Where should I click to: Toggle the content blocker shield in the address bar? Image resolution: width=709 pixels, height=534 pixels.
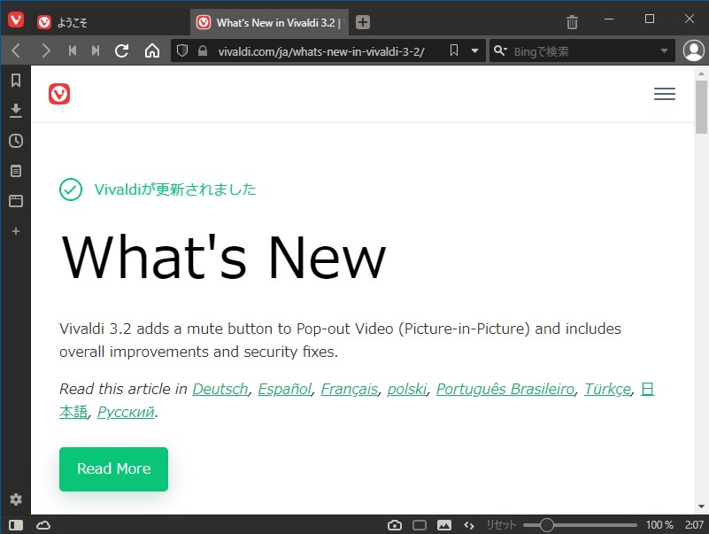(181, 50)
